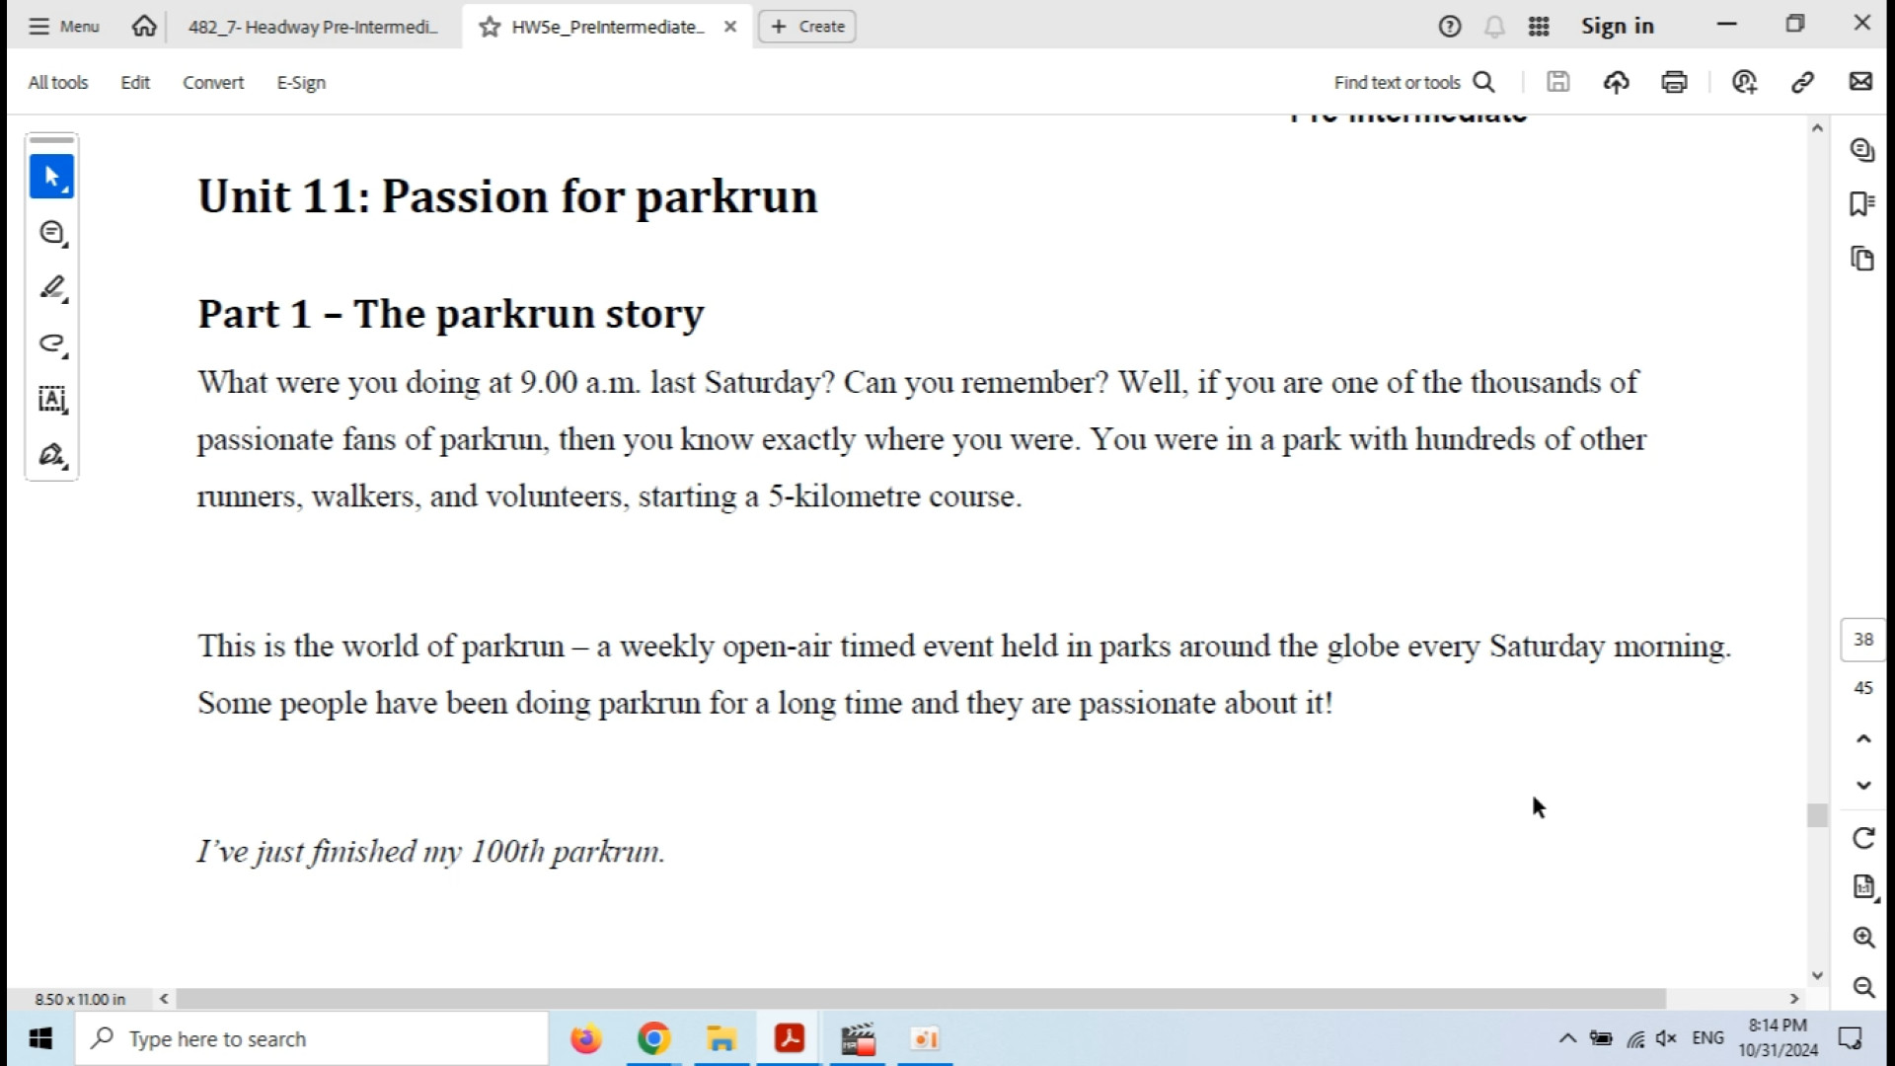Pick the freehand Draw tool
Screen dimensions: 1895x1066
point(51,343)
